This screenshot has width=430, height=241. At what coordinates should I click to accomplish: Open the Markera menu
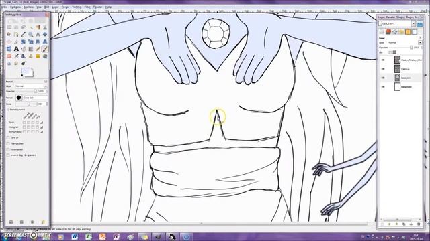coord(28,7)
